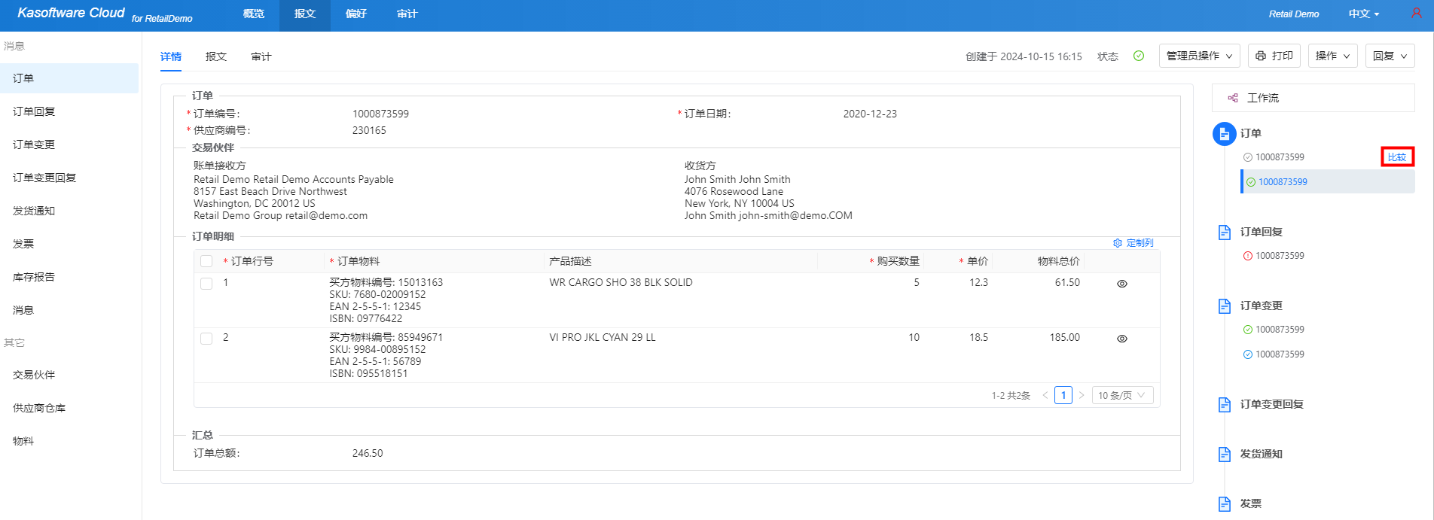Open the 10 条/页 page size selector
Screen dimensions: 1434x520
(x=1122, y=395)
